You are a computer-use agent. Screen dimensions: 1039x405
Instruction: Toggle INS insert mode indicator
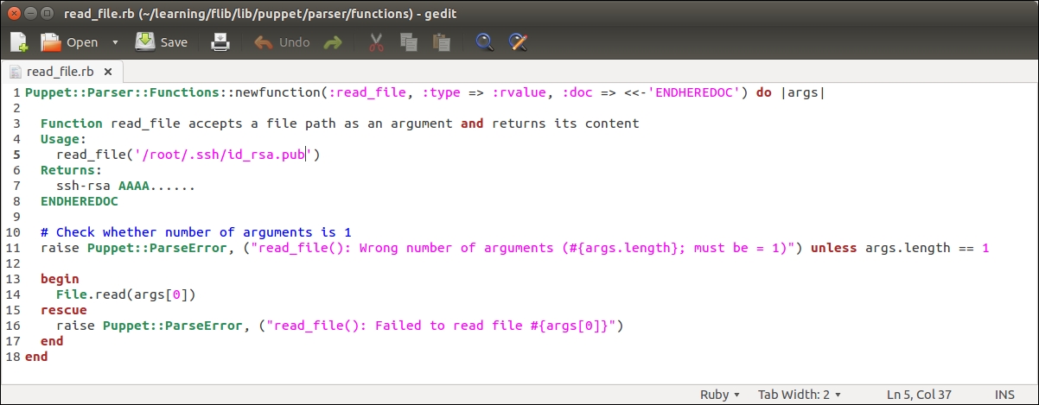pos(1004,395)
